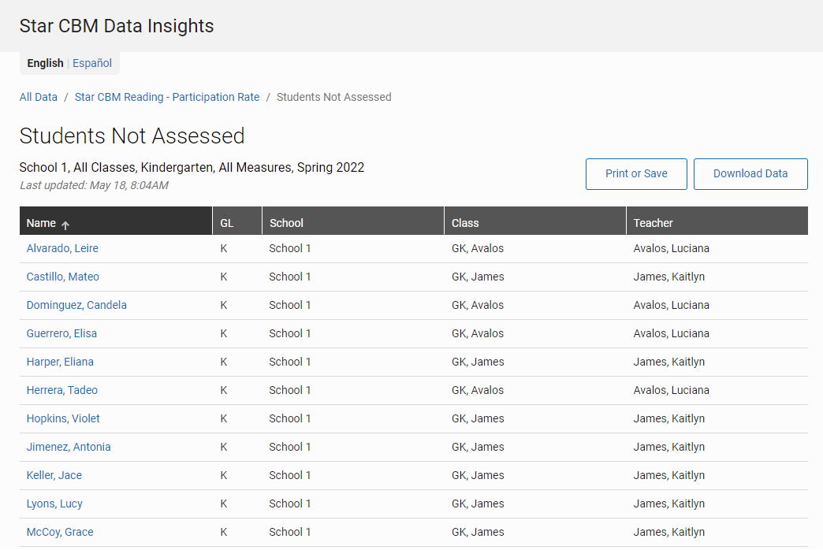
Task: Open student McCoy, Grace
Action: pos(60,532)
